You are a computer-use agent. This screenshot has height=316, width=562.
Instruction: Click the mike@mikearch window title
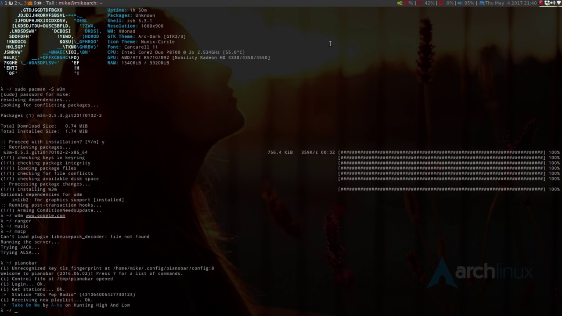pyautogui.click(x=80, y=3)
